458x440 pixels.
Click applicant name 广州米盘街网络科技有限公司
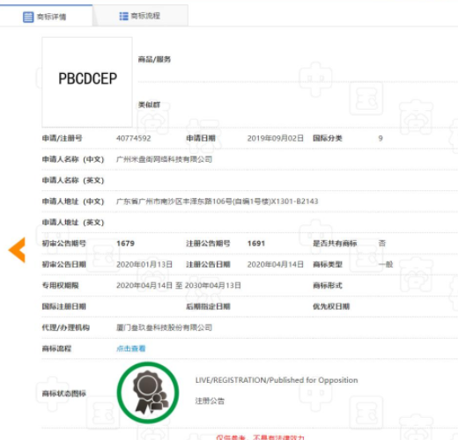pyautogui.click(x=164, y=159)
